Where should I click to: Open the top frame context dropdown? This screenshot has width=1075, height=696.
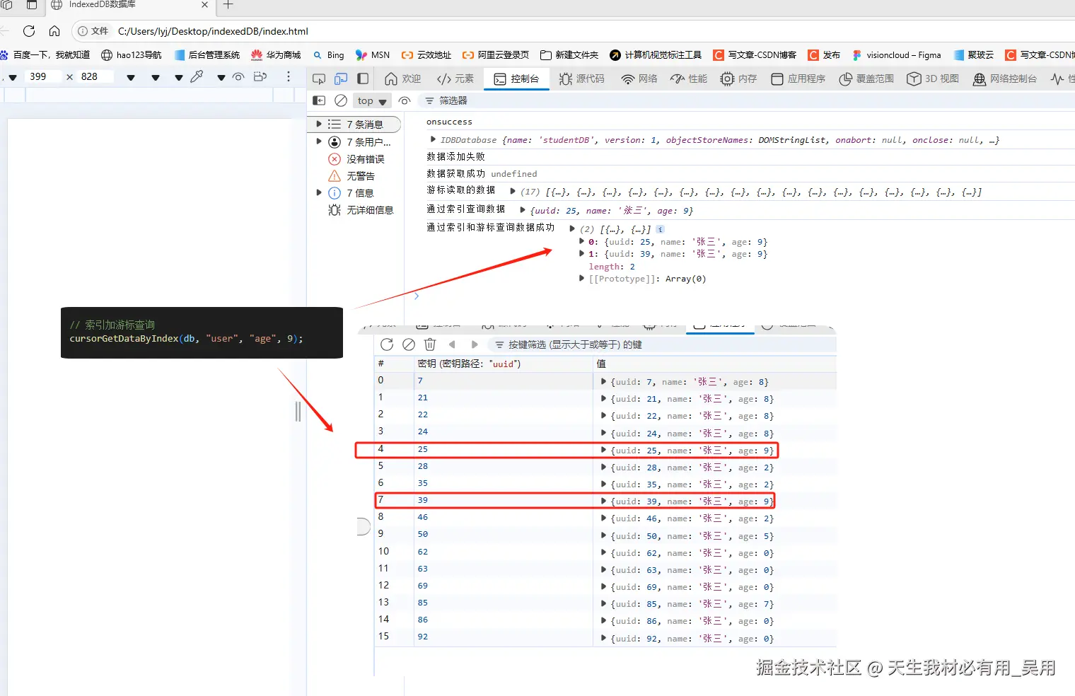pyautogui.click(x=371, y=100)
